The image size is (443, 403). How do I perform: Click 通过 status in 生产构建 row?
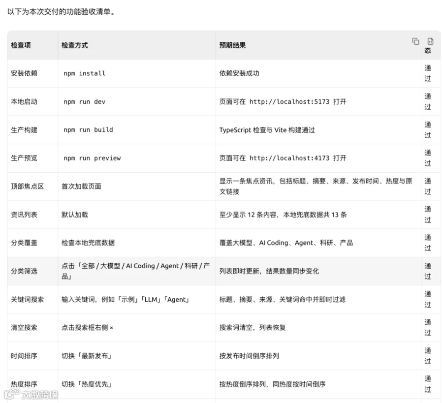428,130
